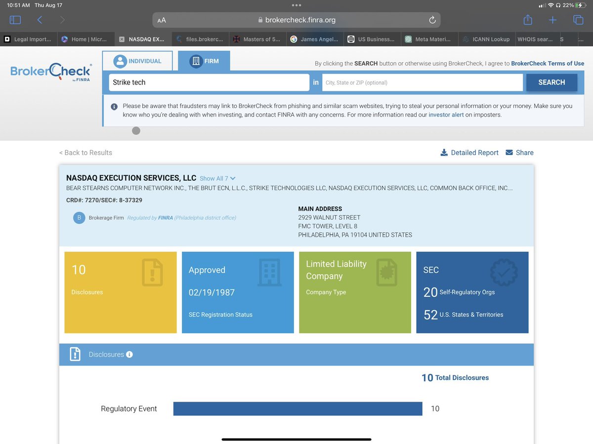Click the 02/19/1987 approval date
Image resolution: width=593 pixels, height=444 pixels.
click(x=212, y=292)
